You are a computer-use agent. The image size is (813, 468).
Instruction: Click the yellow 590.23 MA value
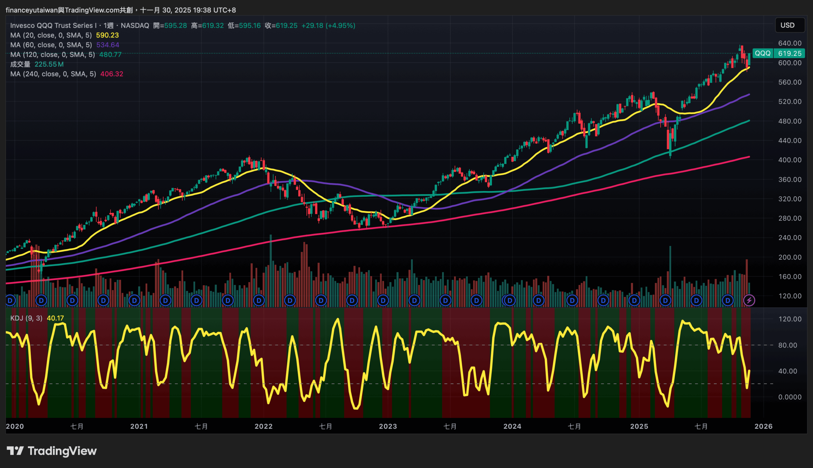click(x=107, y=35)
